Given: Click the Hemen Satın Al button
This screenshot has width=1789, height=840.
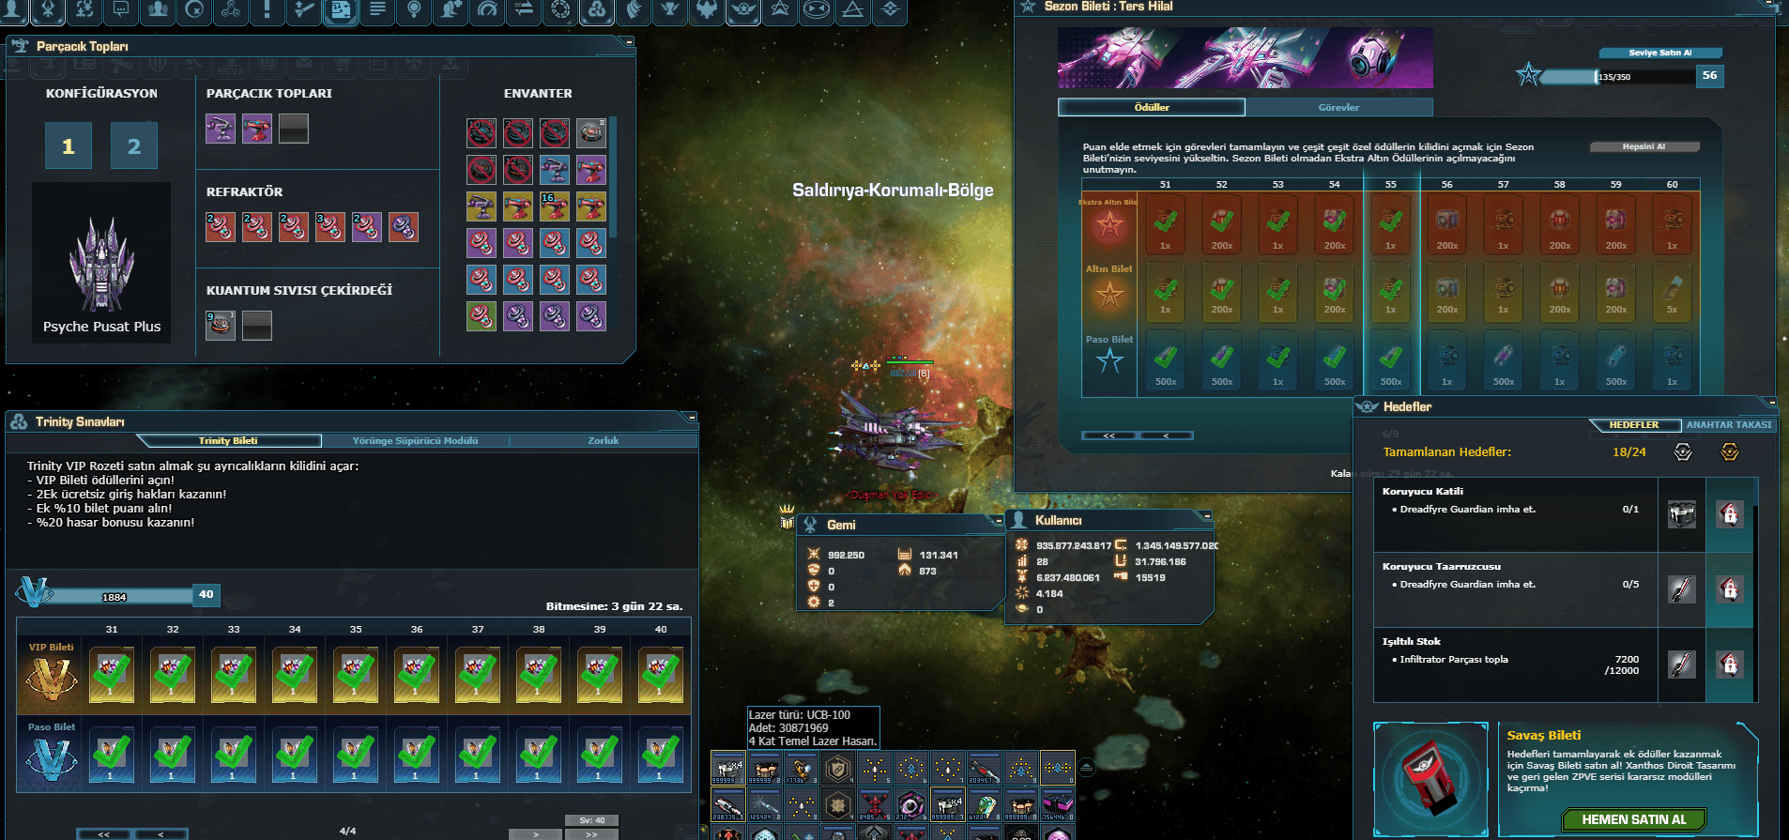Looking at the screenshot, I should coord(1633,819).
